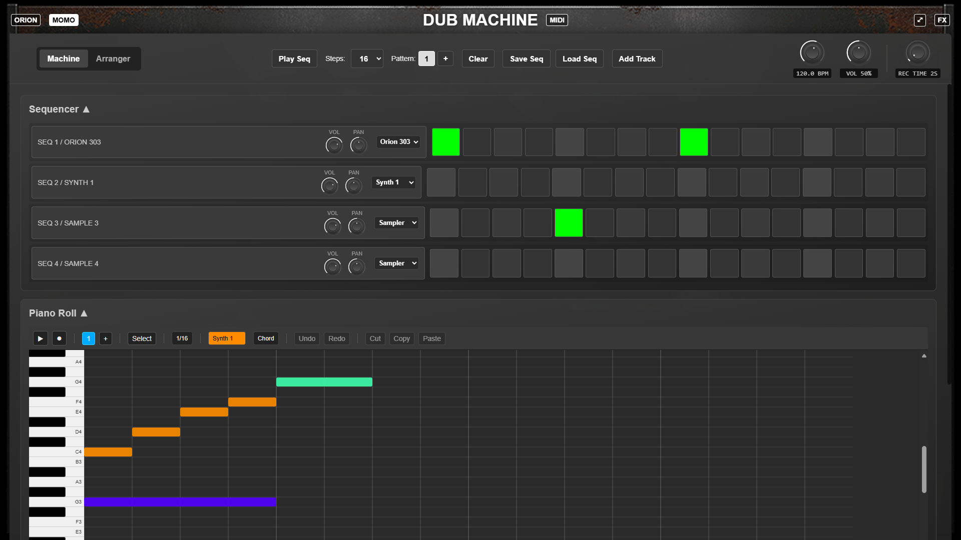
Task: Click the BPM tempo knob
Action: pos(812,52)
